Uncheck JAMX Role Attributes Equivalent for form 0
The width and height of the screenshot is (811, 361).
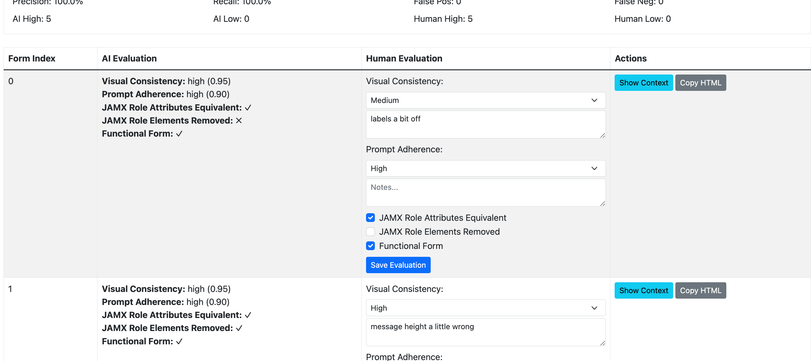point(371,218)
